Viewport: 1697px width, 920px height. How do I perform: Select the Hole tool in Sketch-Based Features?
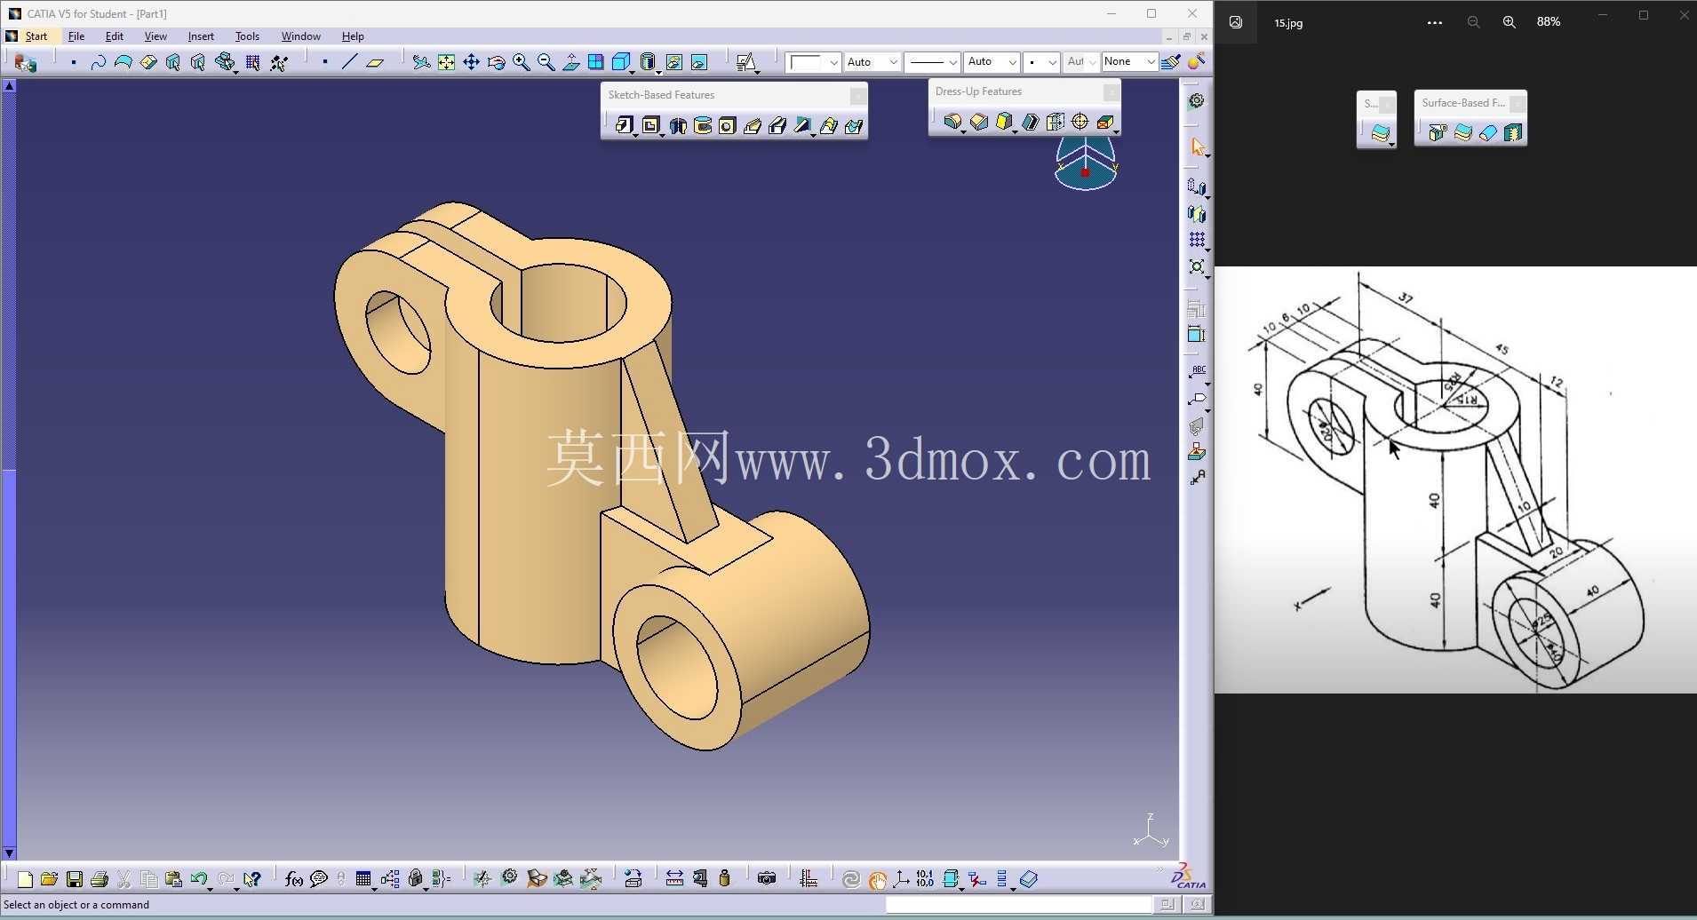(x=728, y=125)
